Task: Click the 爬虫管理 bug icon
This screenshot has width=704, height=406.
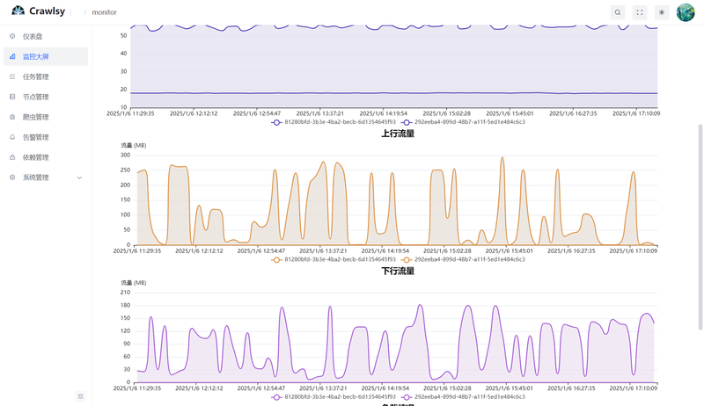Action: pos(12,117)
